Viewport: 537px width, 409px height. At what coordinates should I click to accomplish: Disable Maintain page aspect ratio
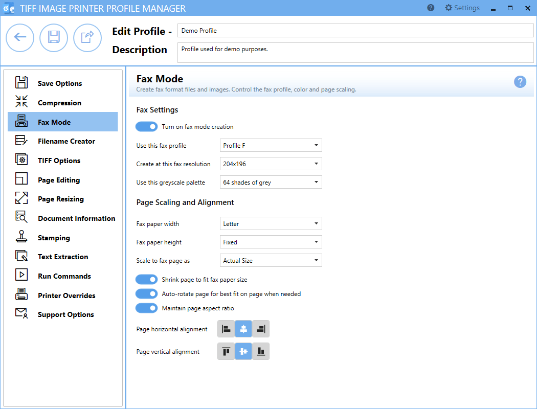point(146,308)
